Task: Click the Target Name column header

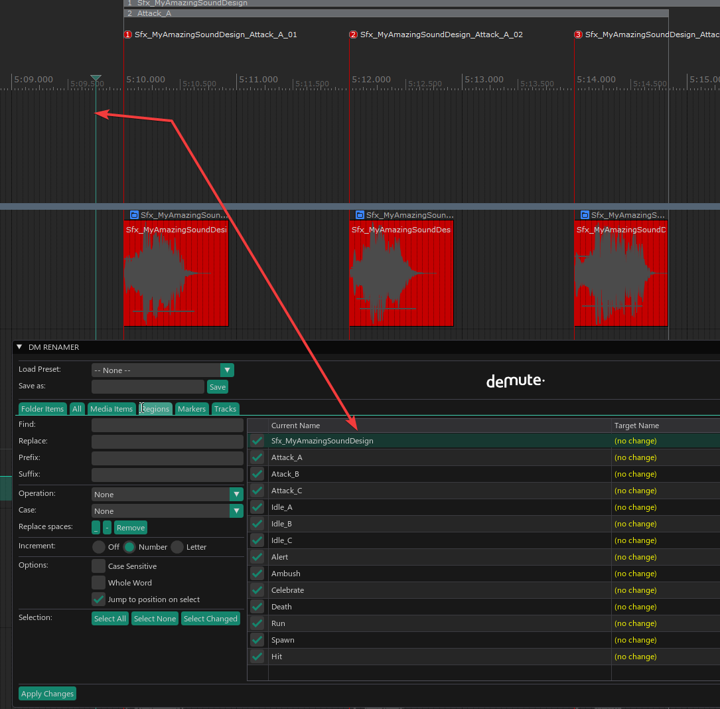Action: pos(666,426)
